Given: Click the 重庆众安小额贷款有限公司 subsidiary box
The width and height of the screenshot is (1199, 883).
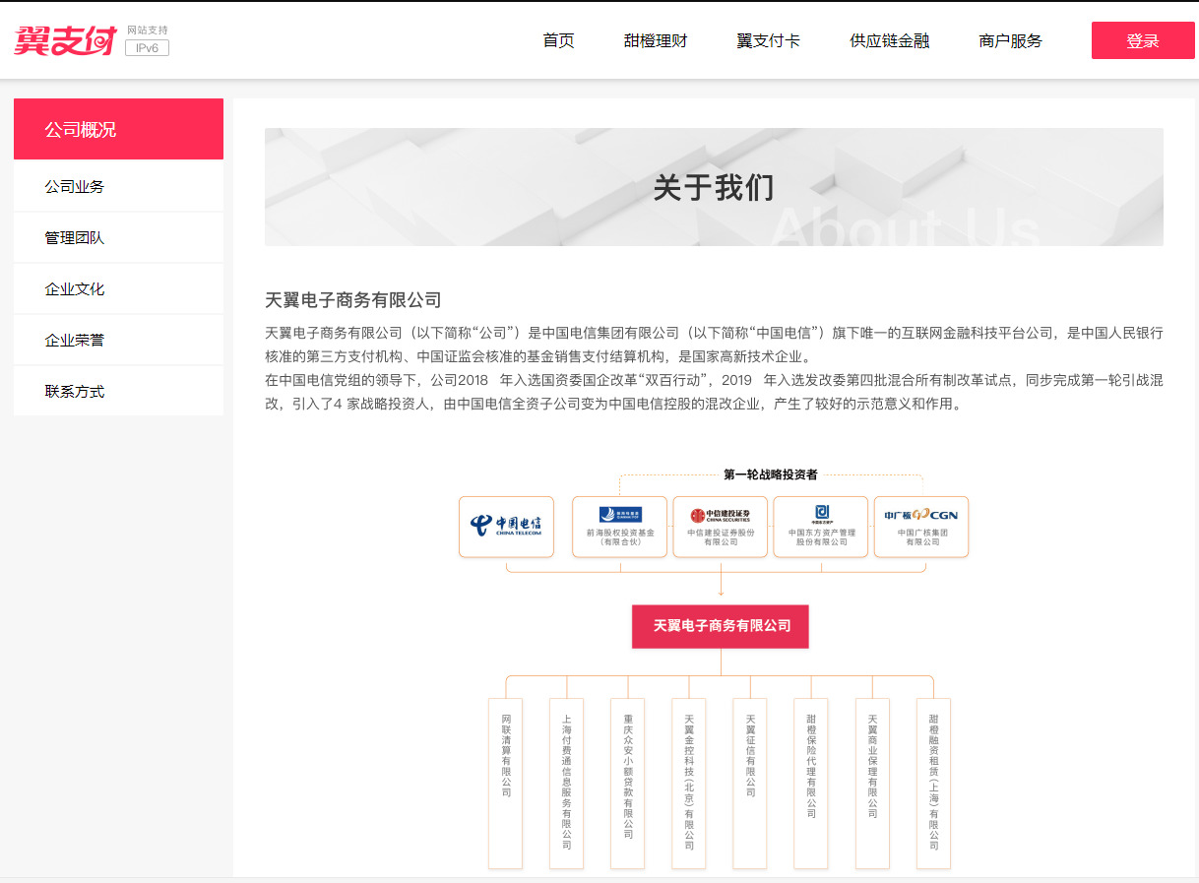Looking at the screenshot, I should pos(628,784).
